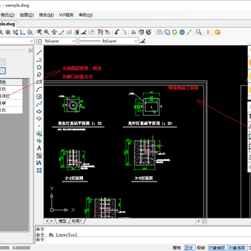
Task: Select the Circle drawing tool
Action: point(39,96)
